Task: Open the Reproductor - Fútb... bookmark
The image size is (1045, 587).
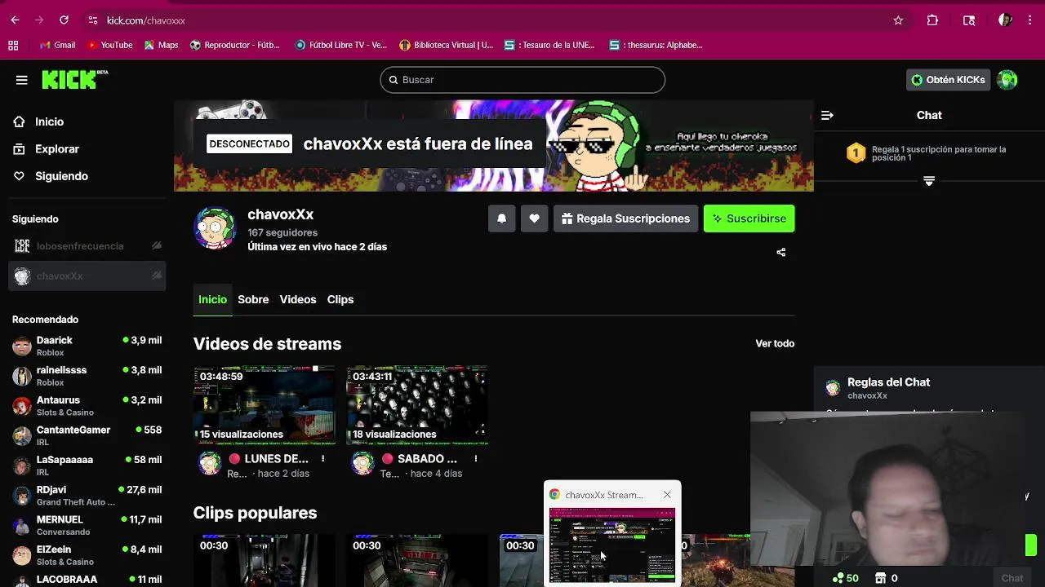Action: (234, 46)
